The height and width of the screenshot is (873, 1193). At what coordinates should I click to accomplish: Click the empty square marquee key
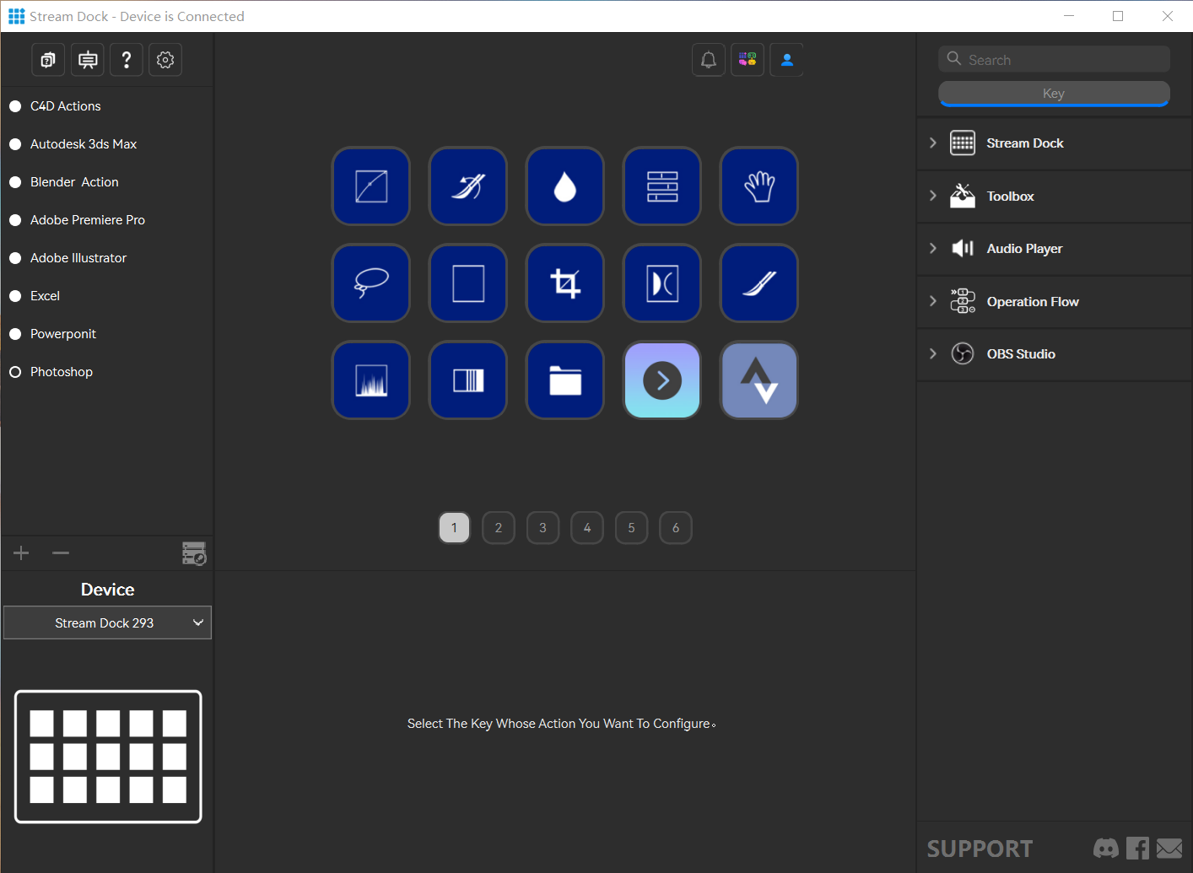(468, 283)
